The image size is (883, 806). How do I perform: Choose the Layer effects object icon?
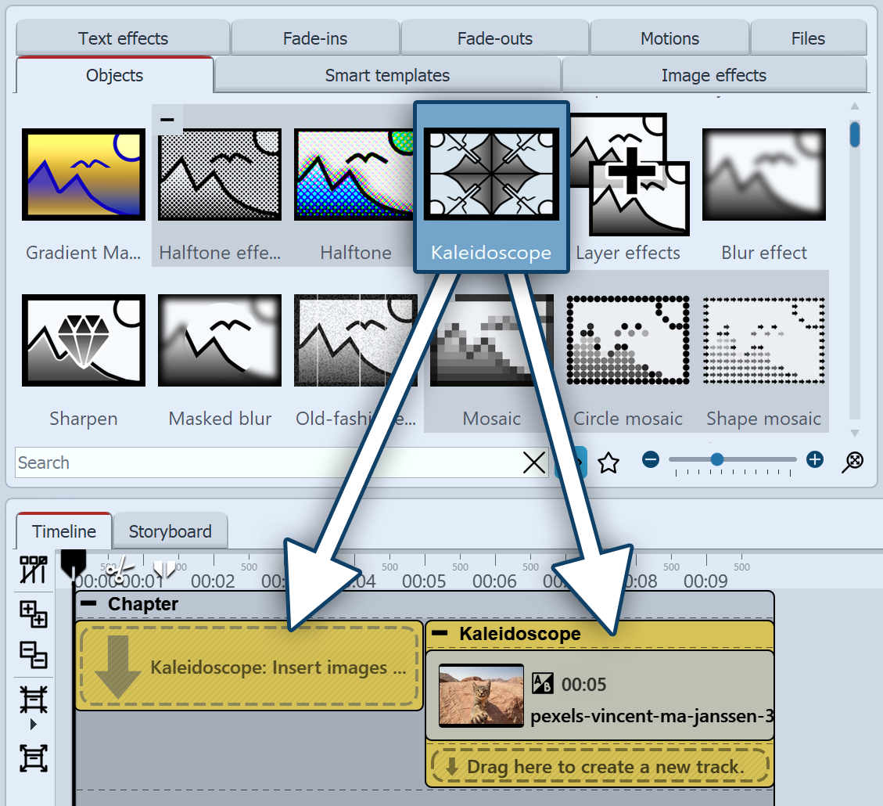pos(629,175)
